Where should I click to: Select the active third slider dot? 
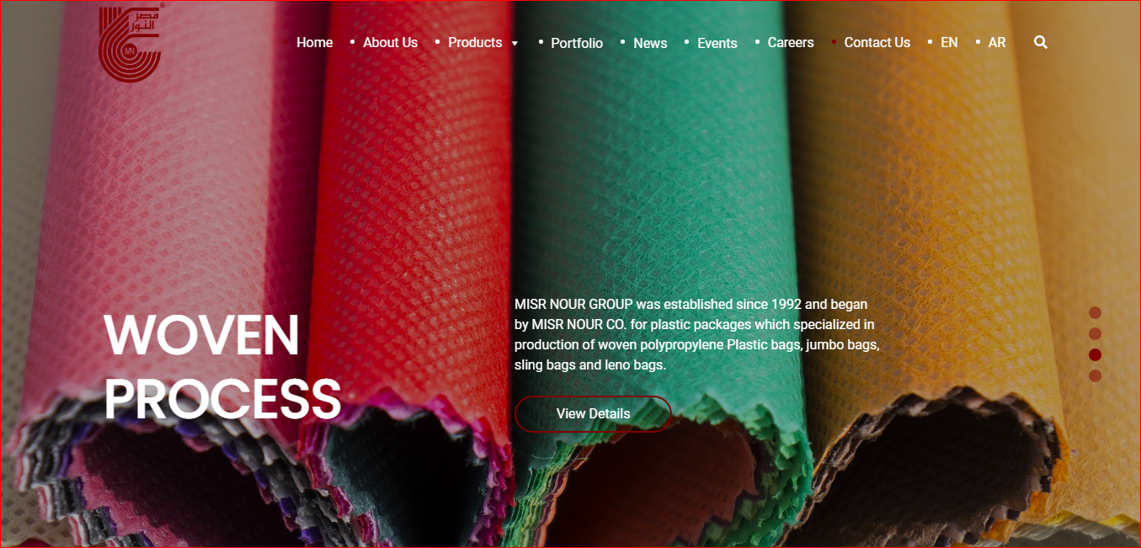coord(1095,354)
